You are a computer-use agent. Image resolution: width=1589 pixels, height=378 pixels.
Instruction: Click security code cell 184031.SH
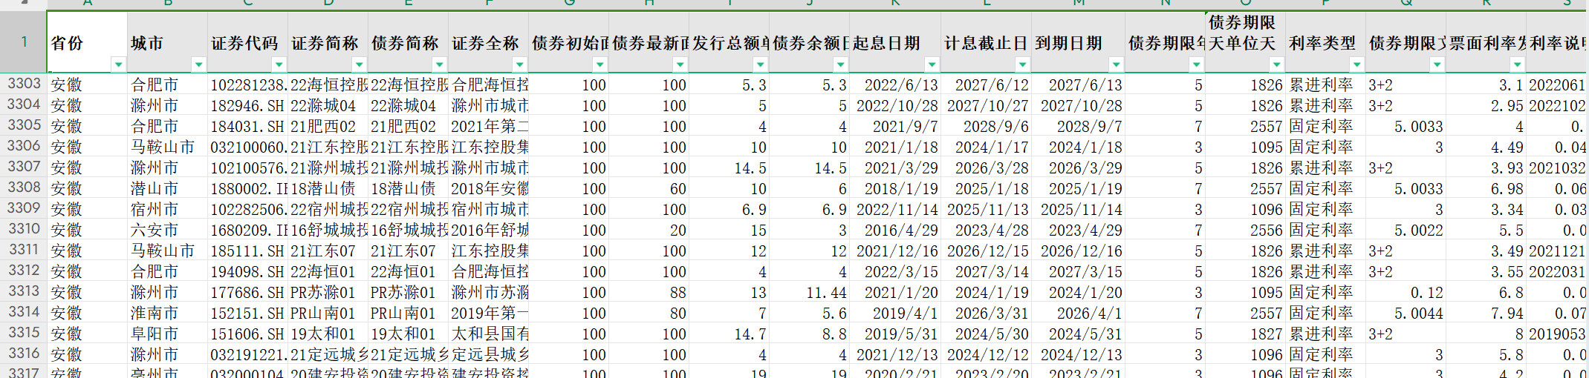click(247, 126)
